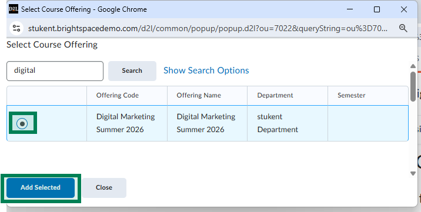This screenshot has width=421, height=212.
Task: Click 'Digital Marketing Summer 2026' in Offering Code column
Action: (x=125, y=123)
